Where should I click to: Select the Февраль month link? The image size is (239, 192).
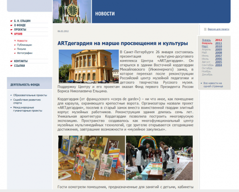pos(207,43)
